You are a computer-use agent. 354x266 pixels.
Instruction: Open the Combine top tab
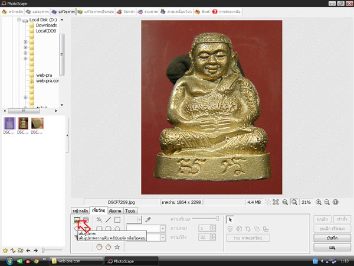tap(147, 12)
